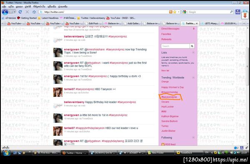Go to the home page icon
Screen dimensions: 250x164
click(x=34, y=12)
